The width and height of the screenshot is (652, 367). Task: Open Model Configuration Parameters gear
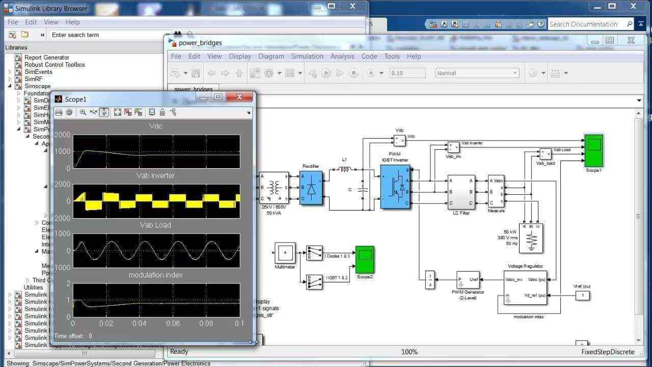click(269, 73)
